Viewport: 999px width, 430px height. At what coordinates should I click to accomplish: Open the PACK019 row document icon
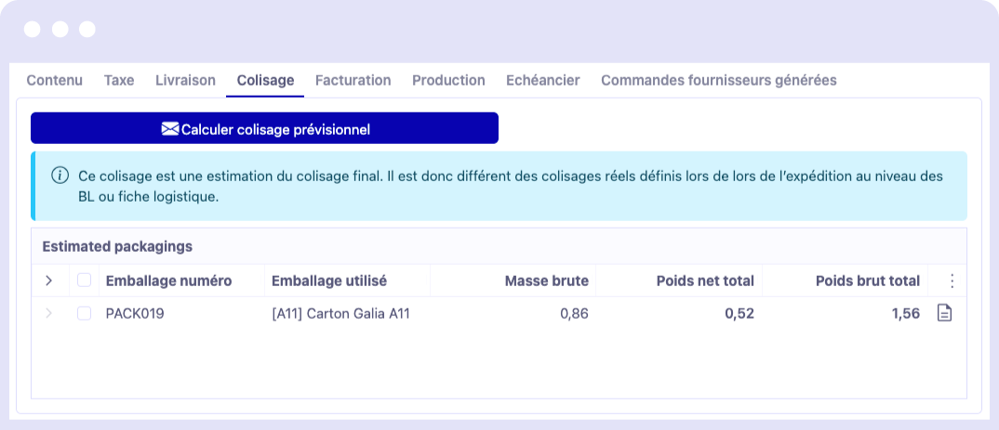coord(944,314)
